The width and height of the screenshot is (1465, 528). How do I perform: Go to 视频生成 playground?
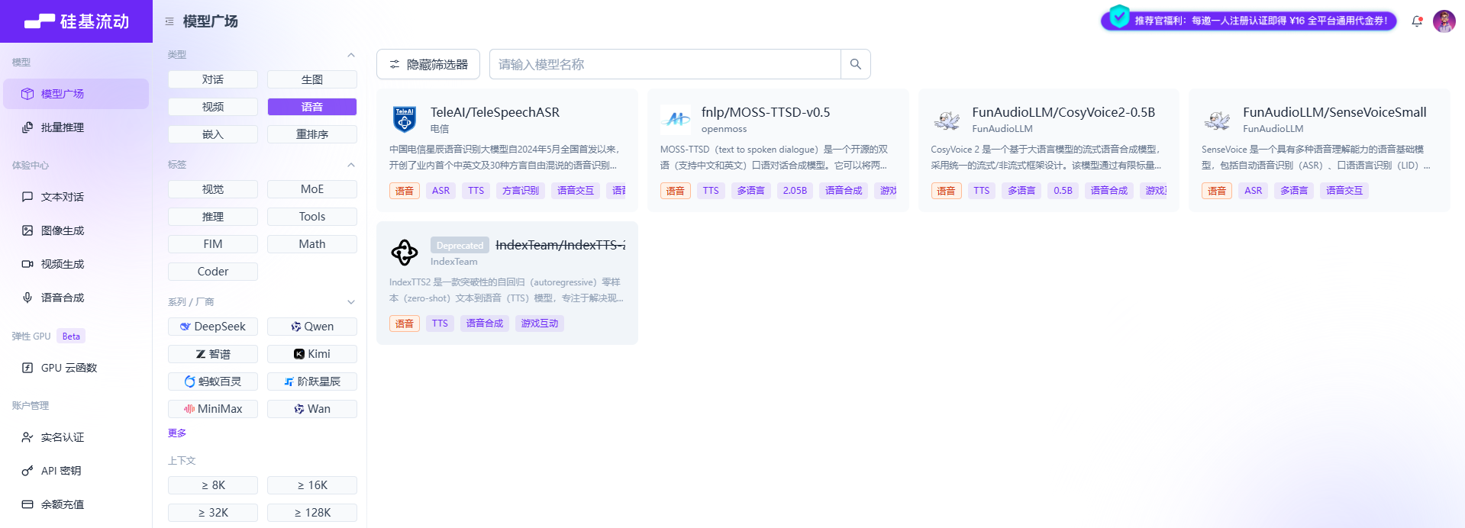coord(76,264)
